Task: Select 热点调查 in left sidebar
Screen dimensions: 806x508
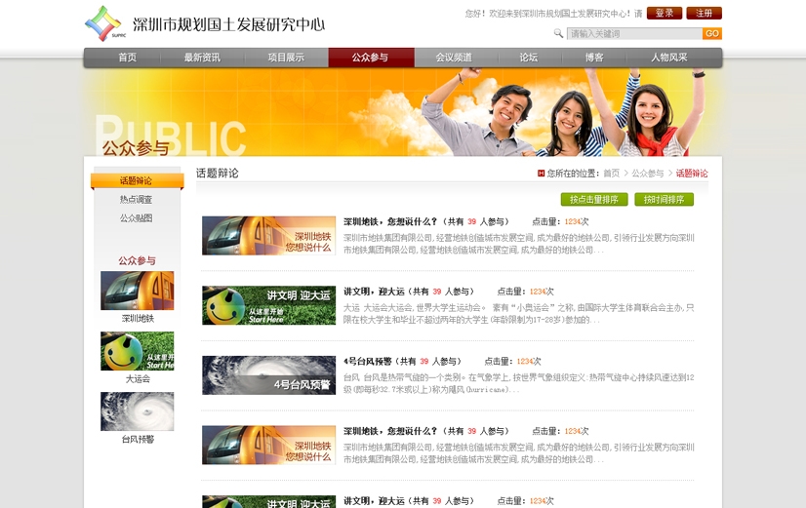Action: tap(137, 200)
